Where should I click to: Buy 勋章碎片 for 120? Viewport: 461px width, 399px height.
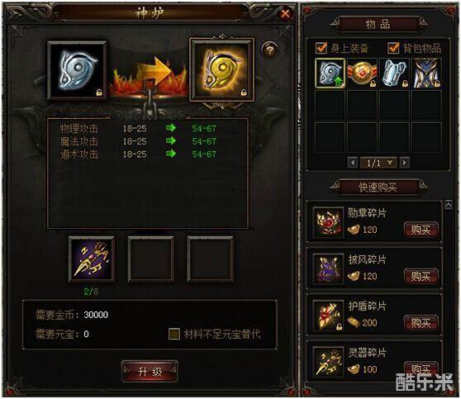[421, 230]
